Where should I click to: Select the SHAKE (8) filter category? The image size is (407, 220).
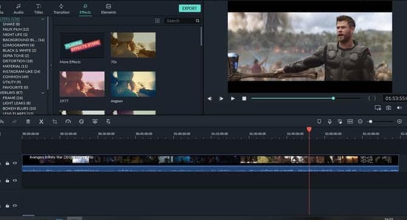tap(12, 24)
